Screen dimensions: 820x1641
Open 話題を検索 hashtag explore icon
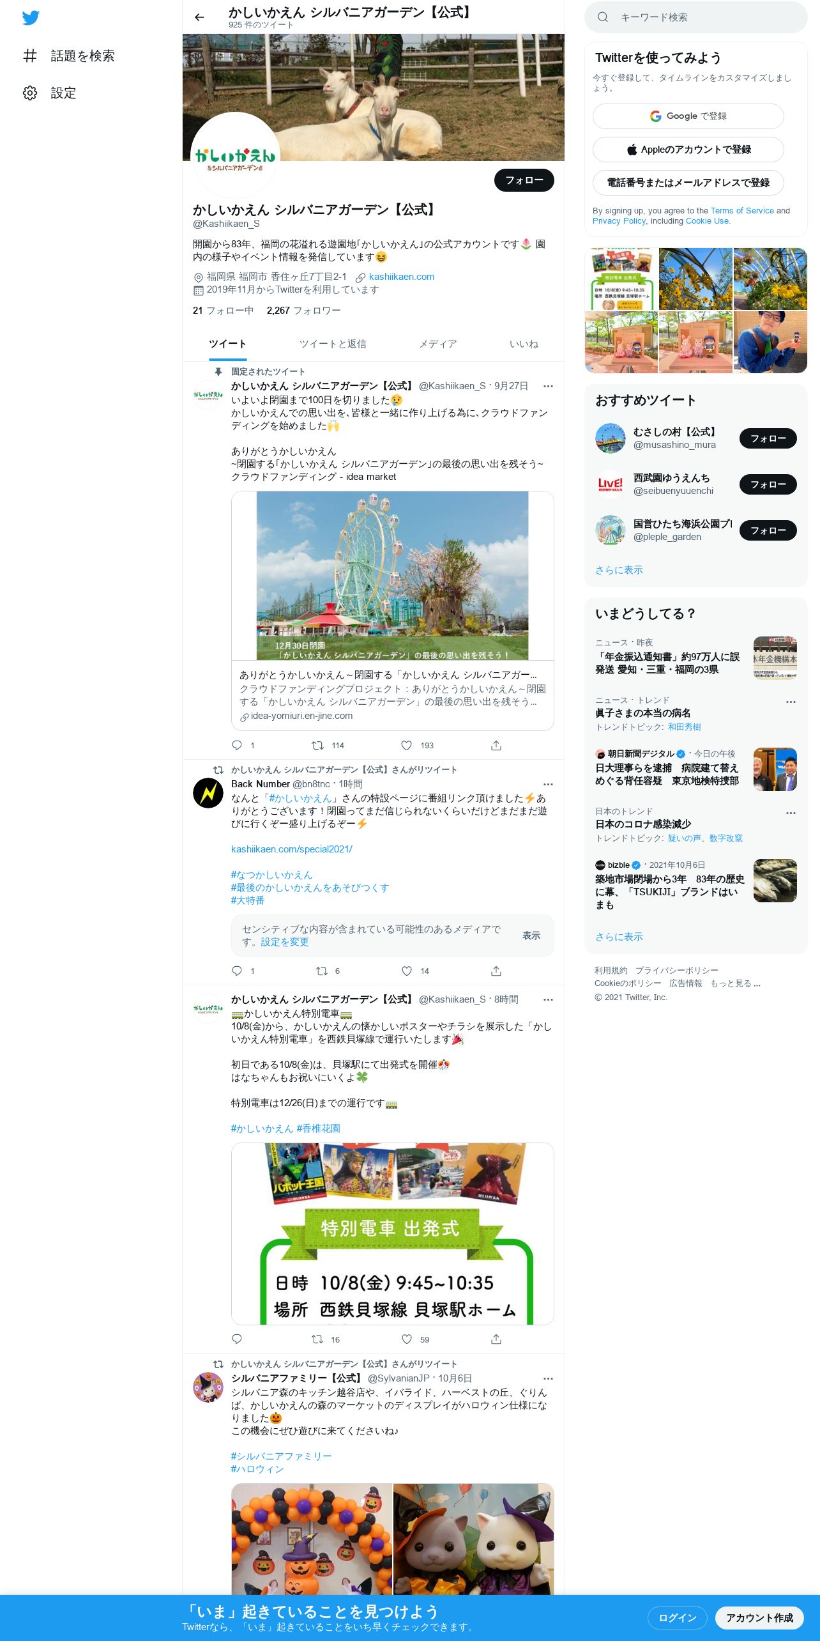click(30, 56)
